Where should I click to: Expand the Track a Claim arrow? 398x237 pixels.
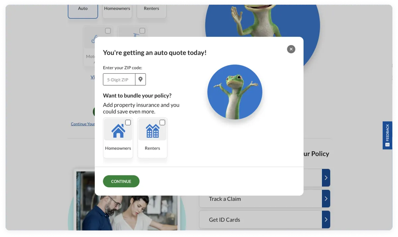coord(326,199)
